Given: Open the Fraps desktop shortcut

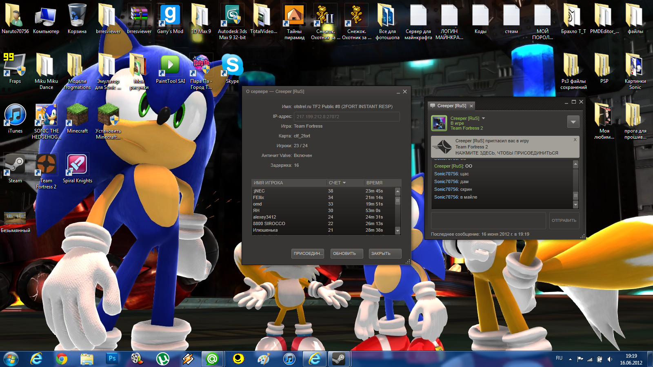Looking at the screenshot, I should tap(15, 69).
